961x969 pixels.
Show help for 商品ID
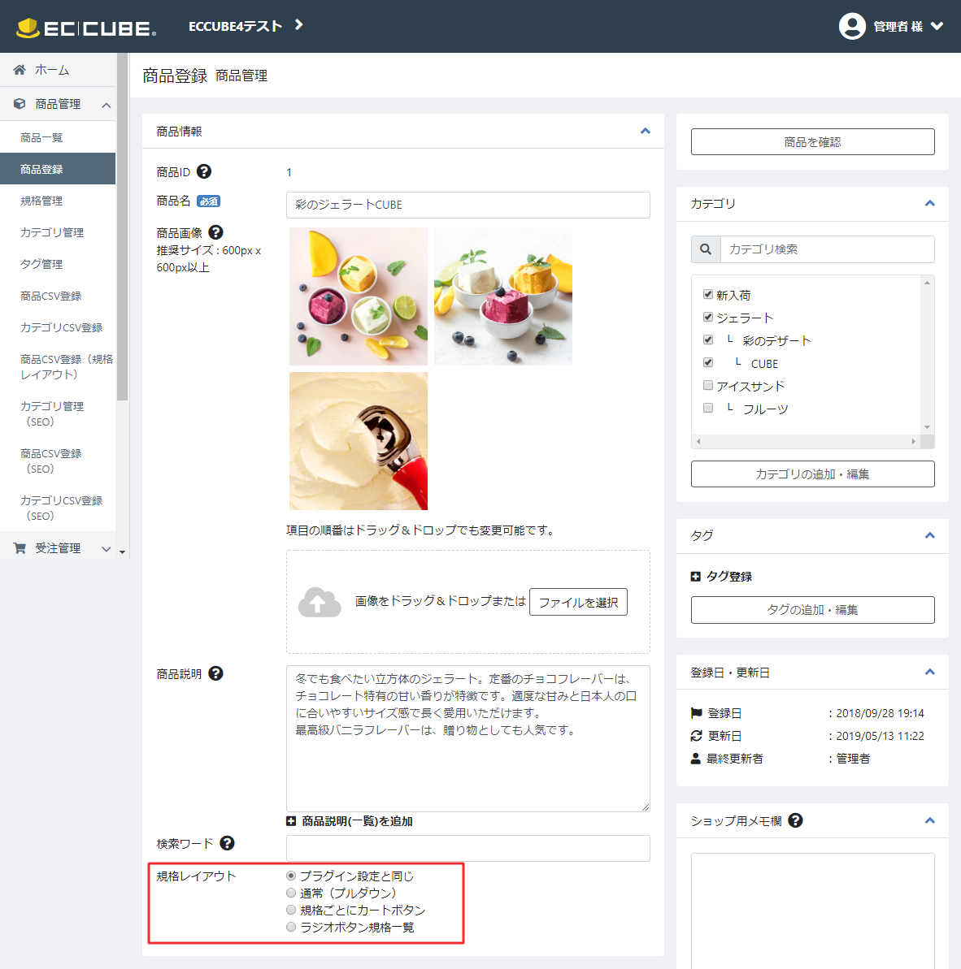(204, 172)
